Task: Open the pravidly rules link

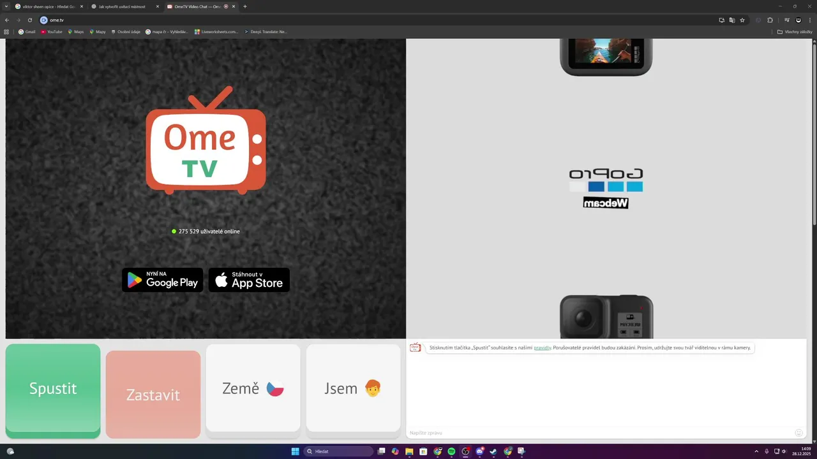Action: coord(543,348)
